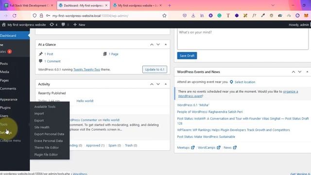Screen dimensions: 311x175
Task: Open the library bookshelf icon in toolbar
Action: [202, 16]
